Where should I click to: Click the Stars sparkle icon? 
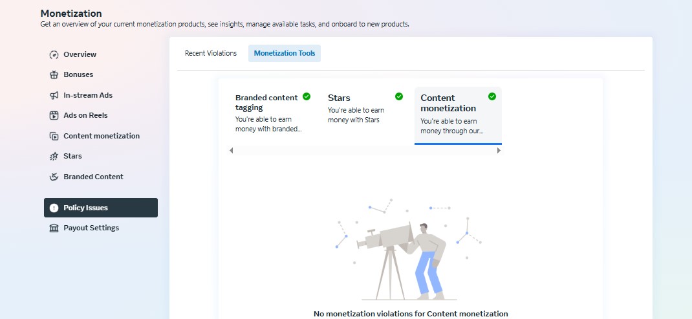[54, 156]
